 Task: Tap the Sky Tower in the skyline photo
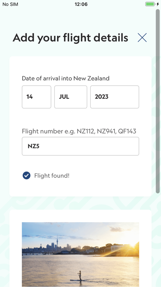[x=57, y=242]
